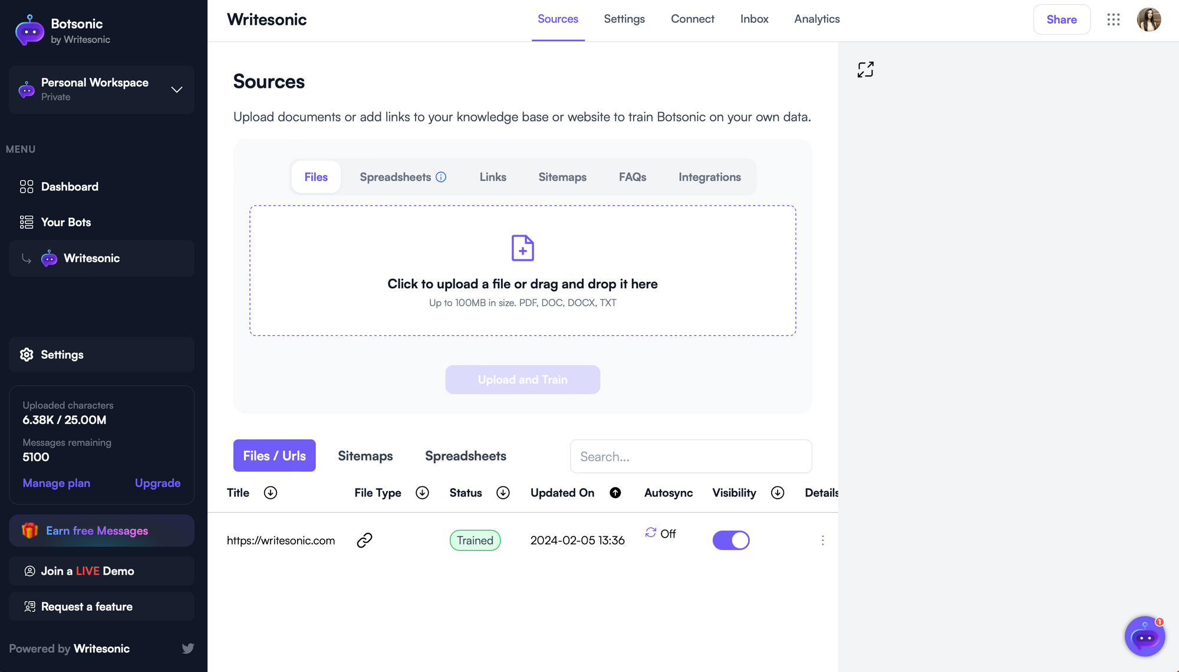The width and height of the screenshot is (1179, 672).
Task: Open the Botsonic chat widget bubble
Action: [x=1144, y=636]
